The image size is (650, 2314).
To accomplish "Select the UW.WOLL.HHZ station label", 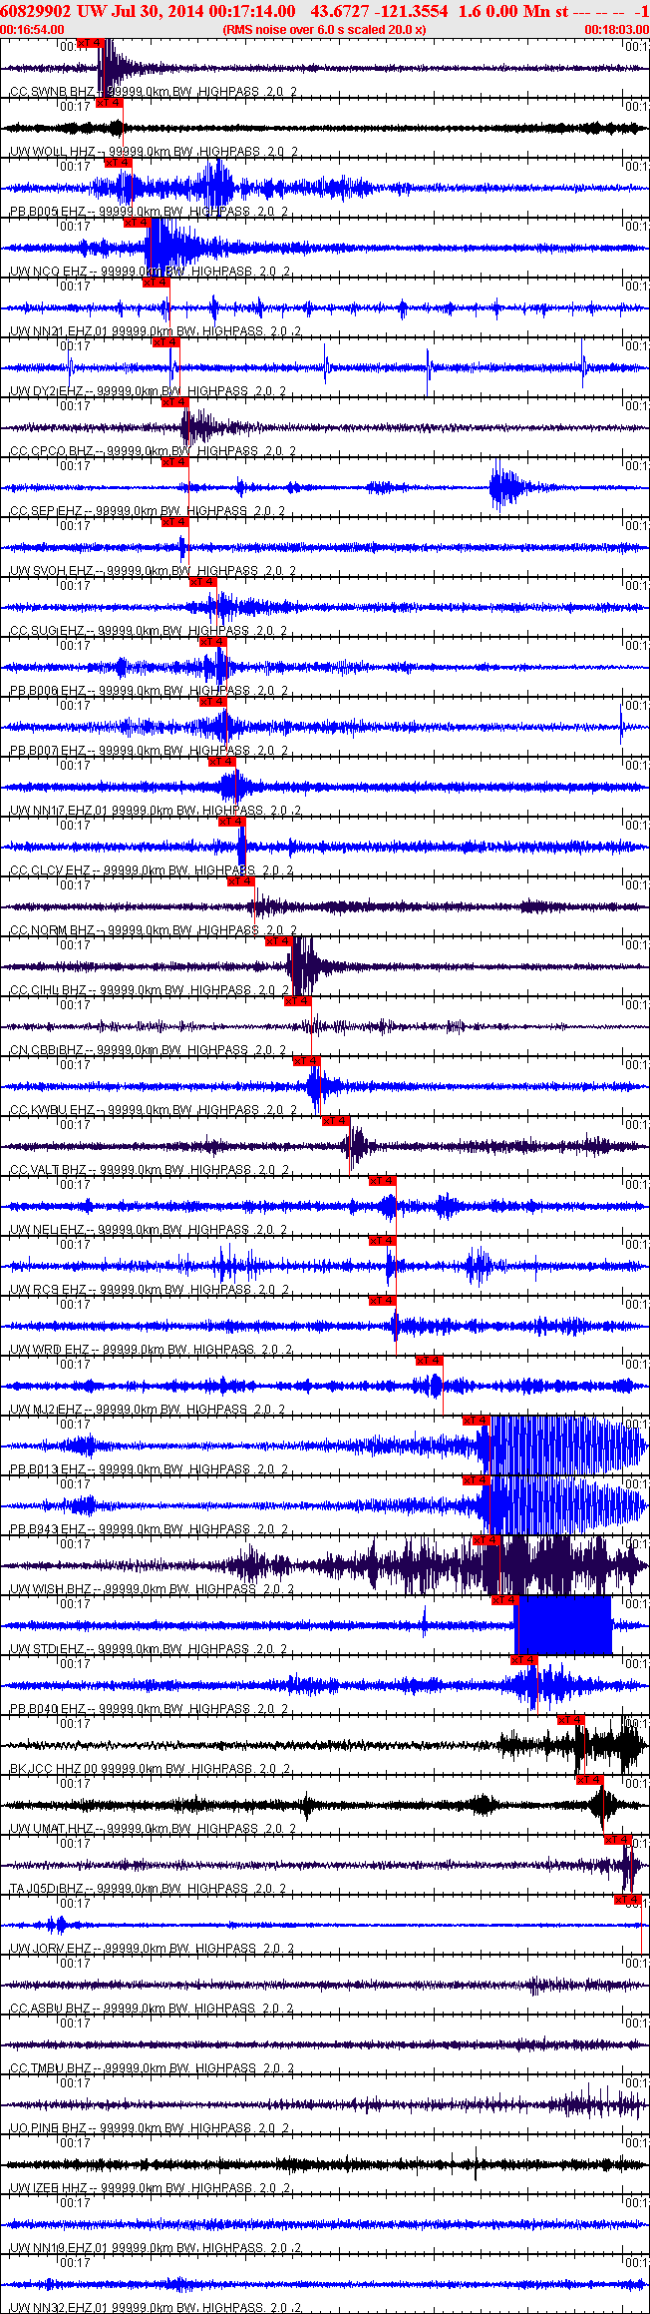I will 52,152.
